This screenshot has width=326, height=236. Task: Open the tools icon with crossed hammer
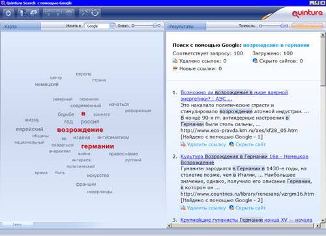(x=84, y=13)
